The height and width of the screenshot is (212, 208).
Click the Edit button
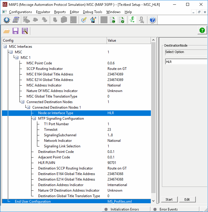point(187,199)
